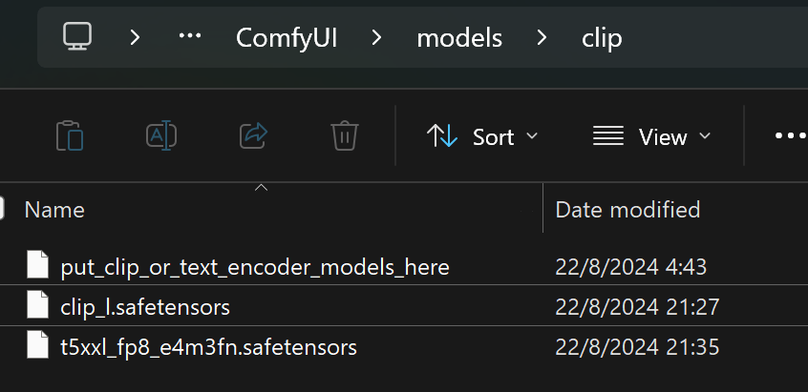This screenshot has height=392, width=808.
Task: Sort files by the Name column header
Action: click(x=54, y=210)
